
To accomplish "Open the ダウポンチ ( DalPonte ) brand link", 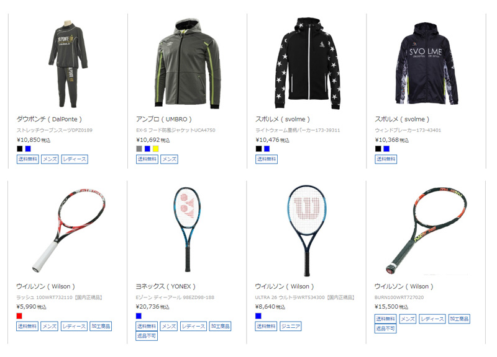I will (x=49, y=119).
